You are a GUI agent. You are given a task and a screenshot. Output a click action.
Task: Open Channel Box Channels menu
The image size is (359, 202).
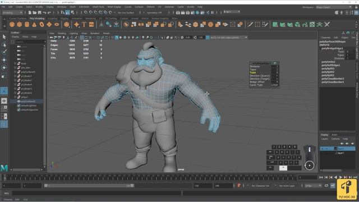pyautogui.click(x=325, y=38)
